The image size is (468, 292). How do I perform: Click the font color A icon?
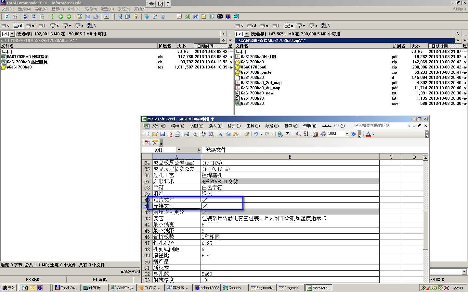[368, 134]
